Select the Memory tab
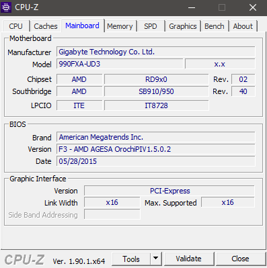Screen dimensions: 267x268 120,26
